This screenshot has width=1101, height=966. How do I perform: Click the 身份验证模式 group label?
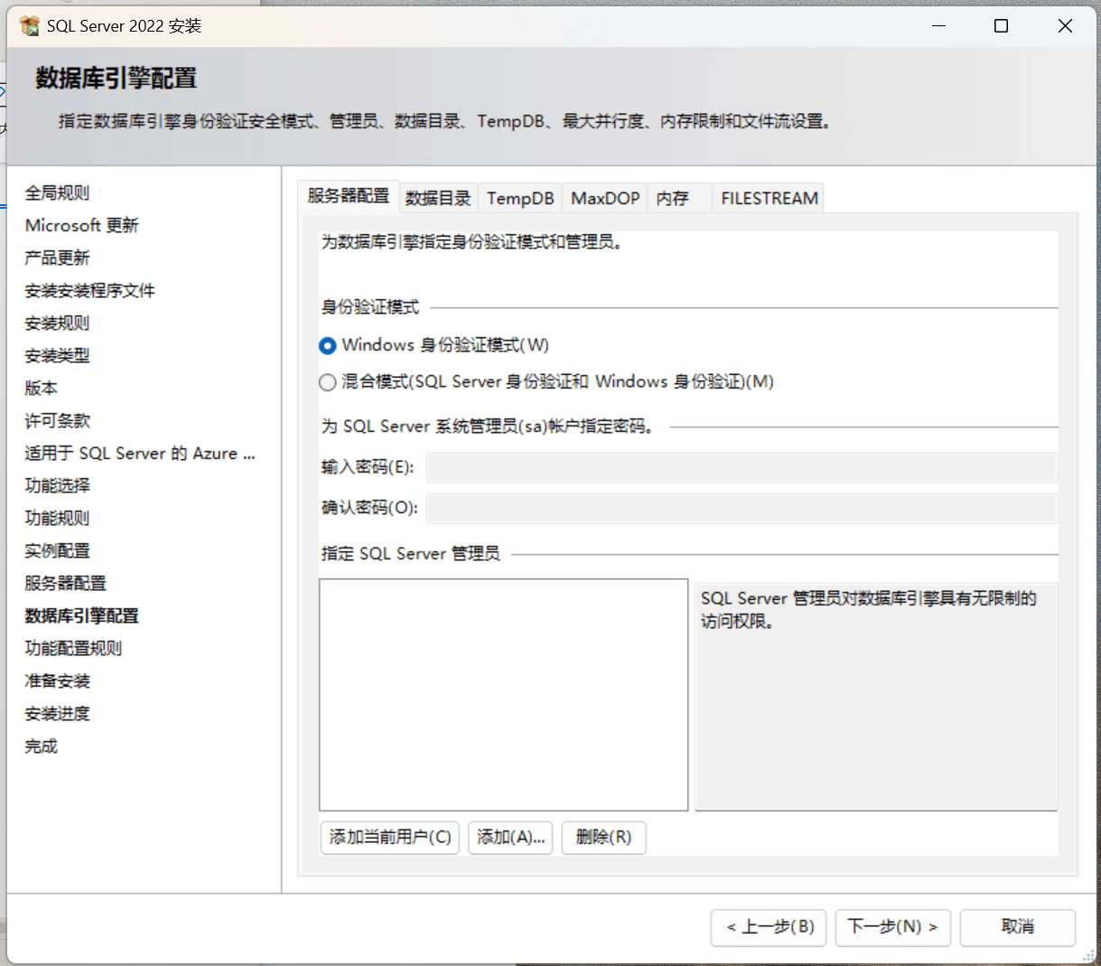pos(370,307)
